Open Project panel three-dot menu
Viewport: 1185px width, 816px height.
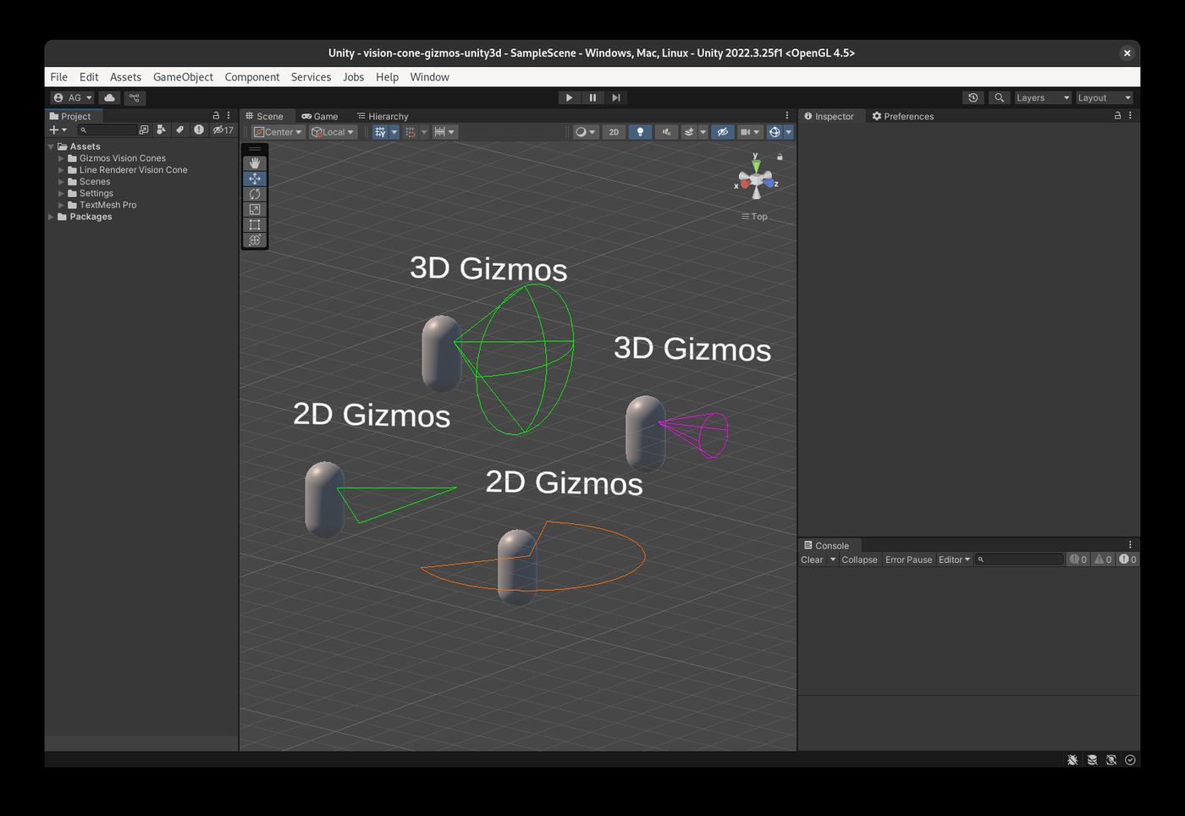(x=229, y=116)
